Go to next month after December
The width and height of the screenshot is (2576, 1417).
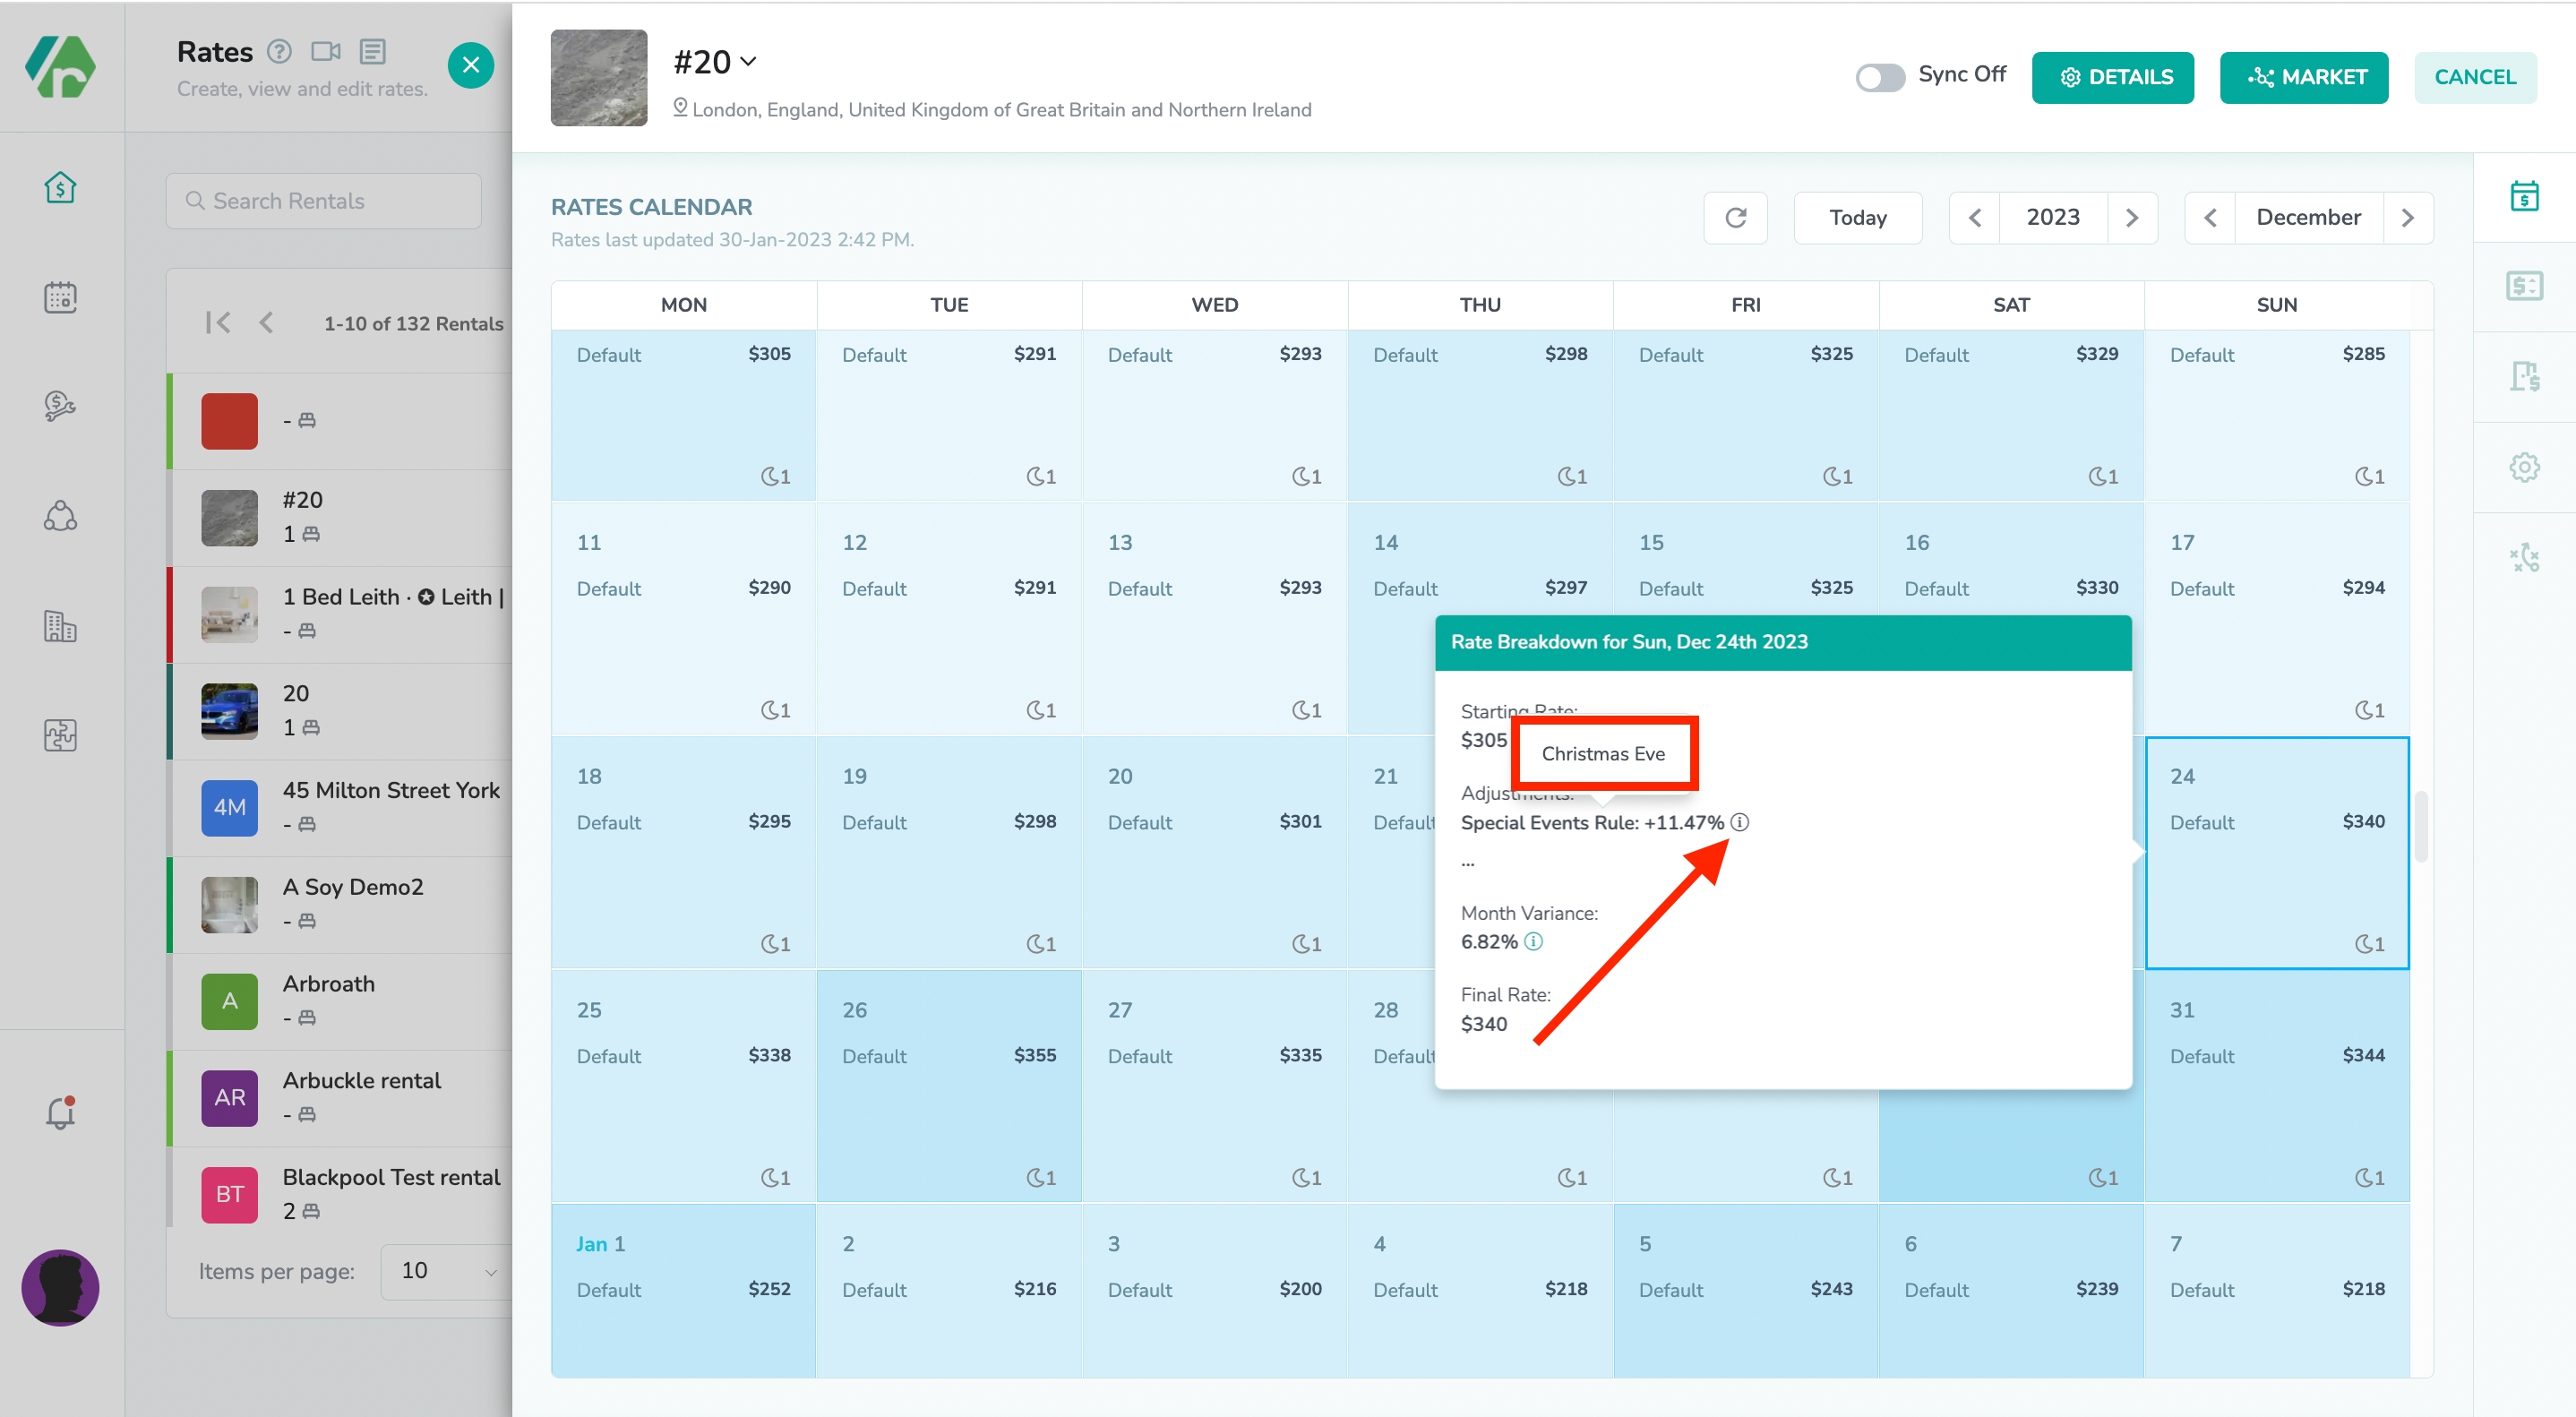click(2408, 218)
